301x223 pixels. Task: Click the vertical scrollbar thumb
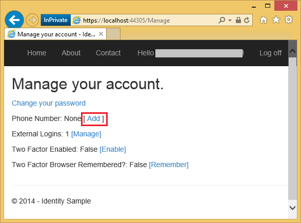(292, 129)
